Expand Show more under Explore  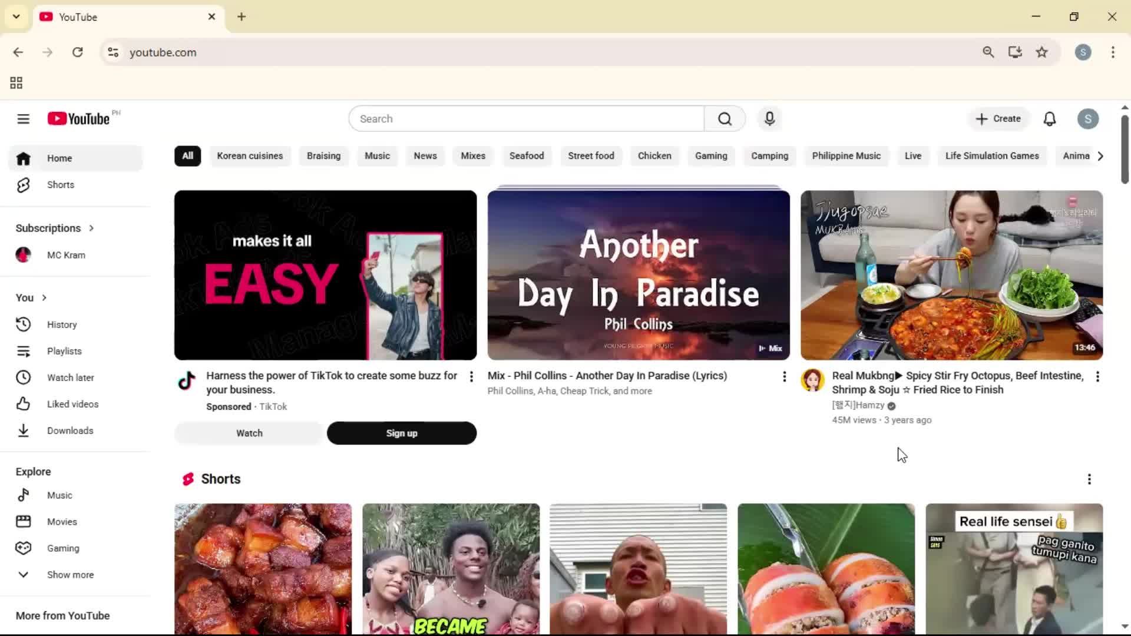coord(70,575)
